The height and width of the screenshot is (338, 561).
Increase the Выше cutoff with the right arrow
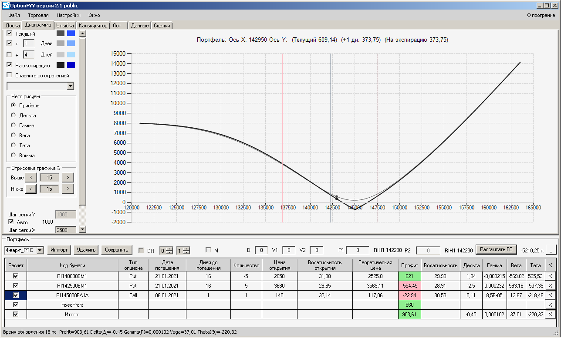click(68, 177)
